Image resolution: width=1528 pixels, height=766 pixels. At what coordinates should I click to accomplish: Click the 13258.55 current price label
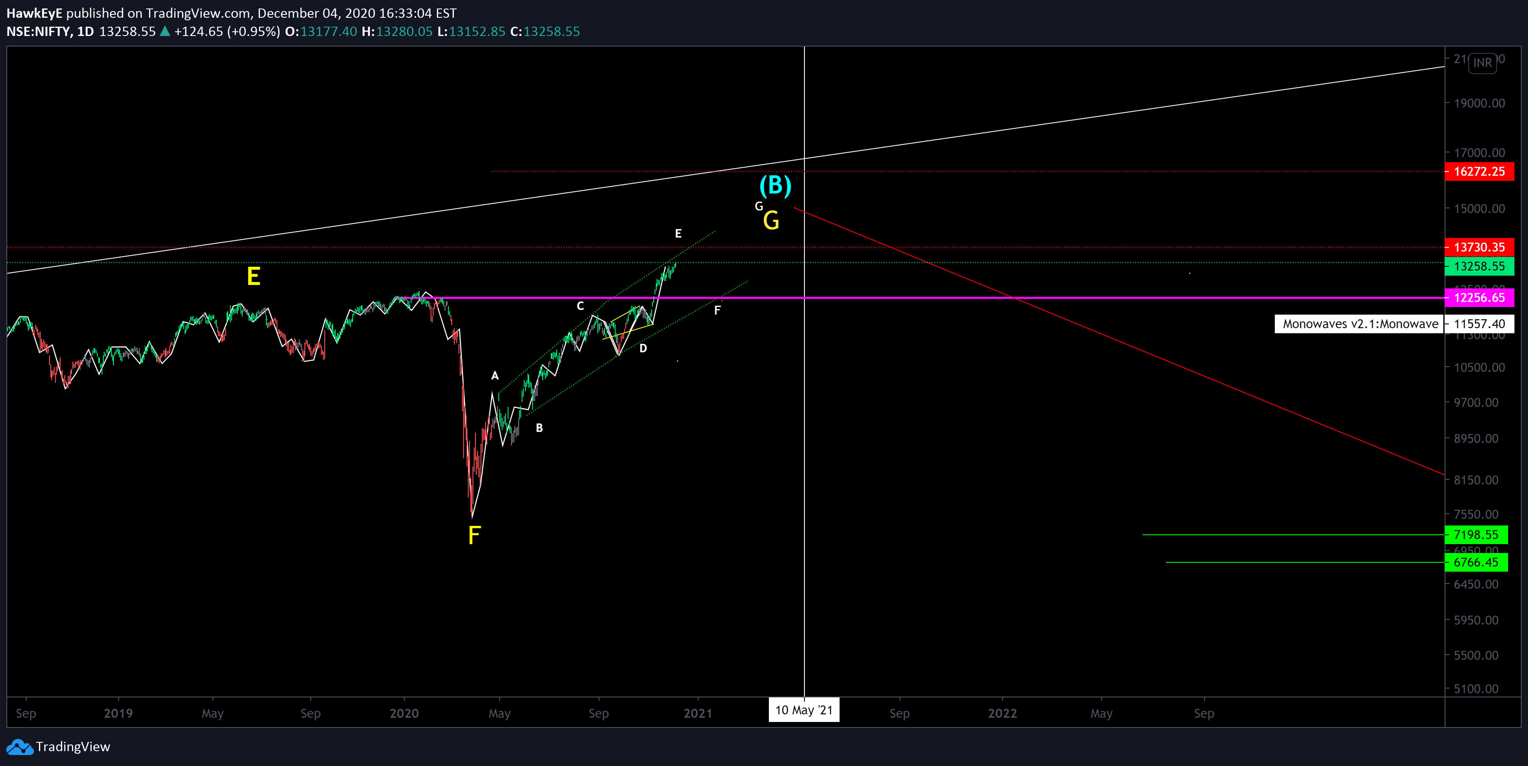1479,266
